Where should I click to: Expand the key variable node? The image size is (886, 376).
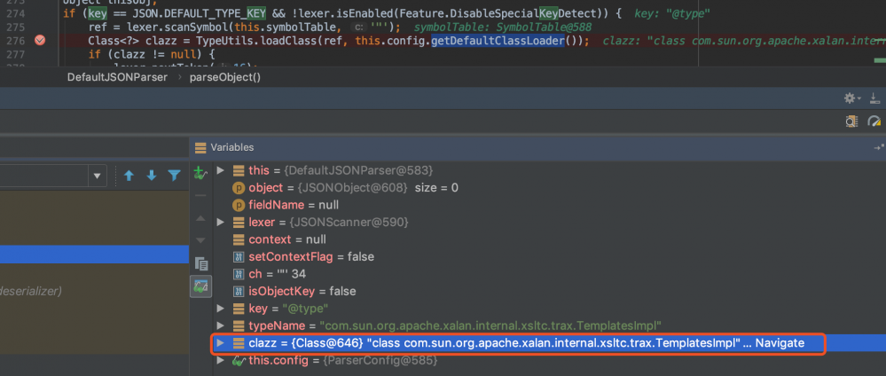221,309
